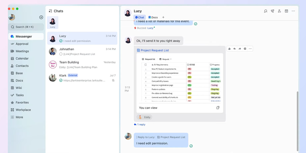Screen dimensions: 306x153
Task: Click the reply arrow on message toolbar
Action: point(234,49)
